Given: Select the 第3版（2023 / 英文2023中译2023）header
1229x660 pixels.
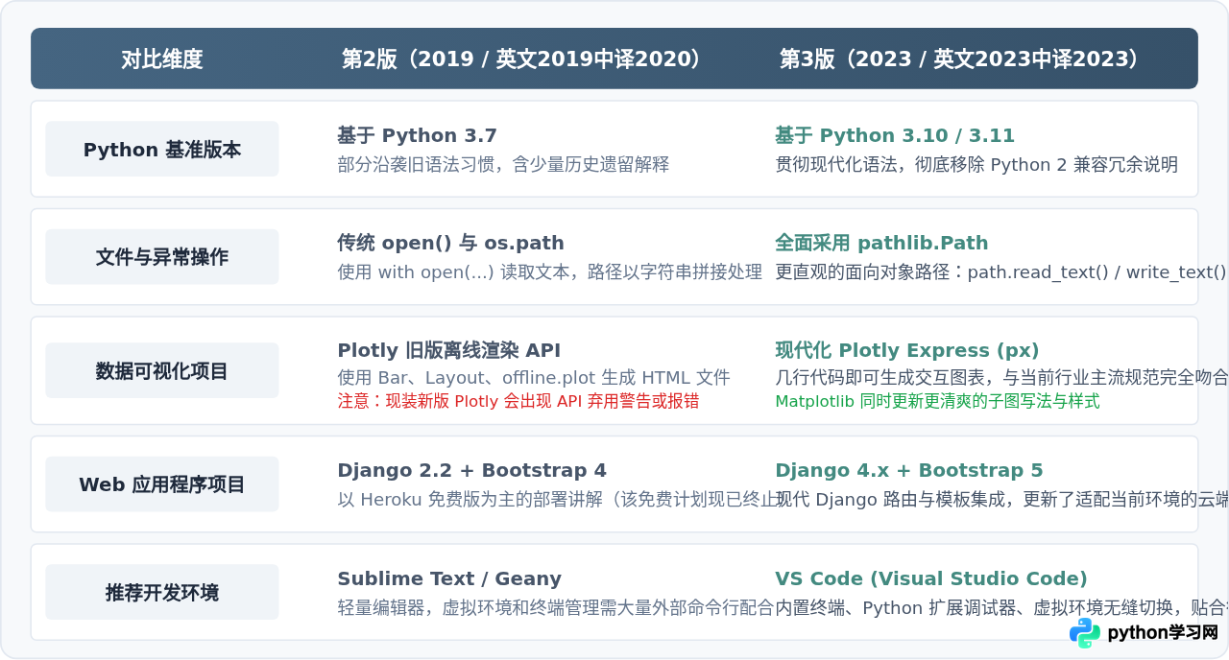Looking at the screenshot, I should pyautogui.click(x=961, y=59).
